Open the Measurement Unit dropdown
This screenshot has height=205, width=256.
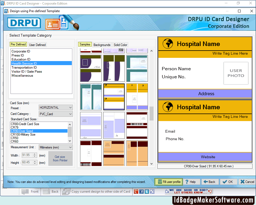point(56,147)
